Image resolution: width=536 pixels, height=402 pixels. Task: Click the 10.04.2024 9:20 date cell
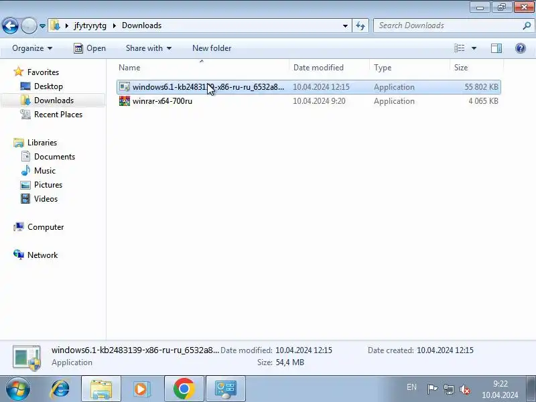tap(319, 101)
